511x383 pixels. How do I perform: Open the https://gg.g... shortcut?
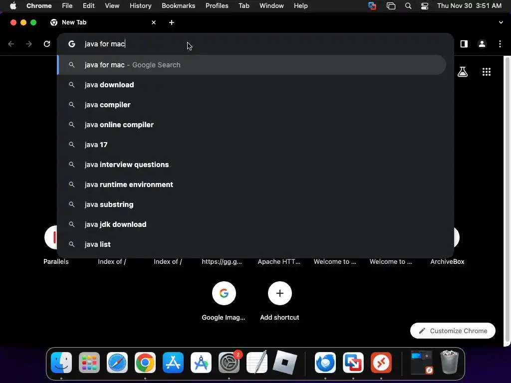click(222, 261)
